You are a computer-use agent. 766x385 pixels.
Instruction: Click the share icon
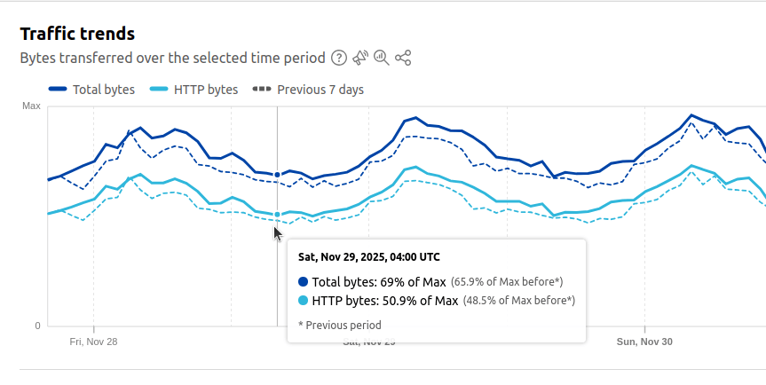pos(403,59)
